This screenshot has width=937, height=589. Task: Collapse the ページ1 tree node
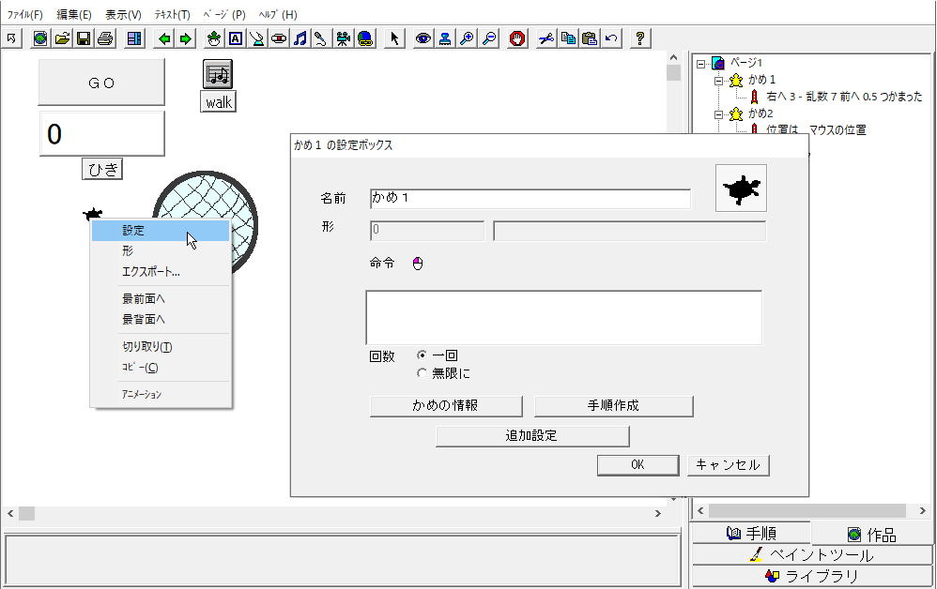tap(701, 63)
